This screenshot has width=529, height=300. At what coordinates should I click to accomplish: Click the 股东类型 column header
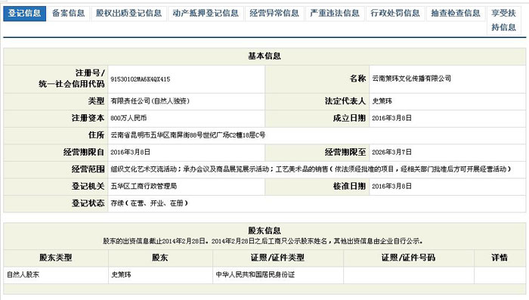[56, 258]
